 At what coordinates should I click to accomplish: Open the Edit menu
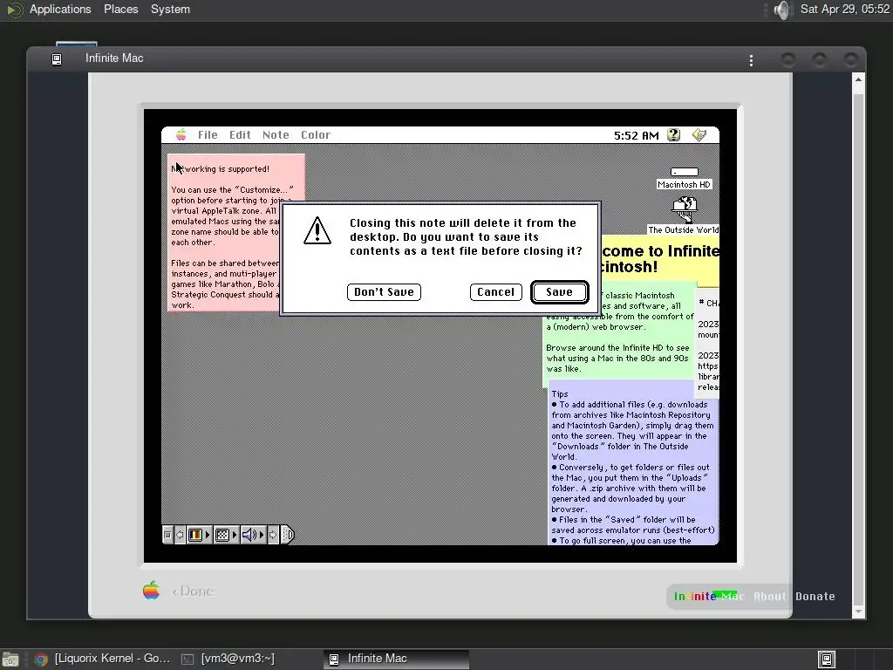coord(240,135)
